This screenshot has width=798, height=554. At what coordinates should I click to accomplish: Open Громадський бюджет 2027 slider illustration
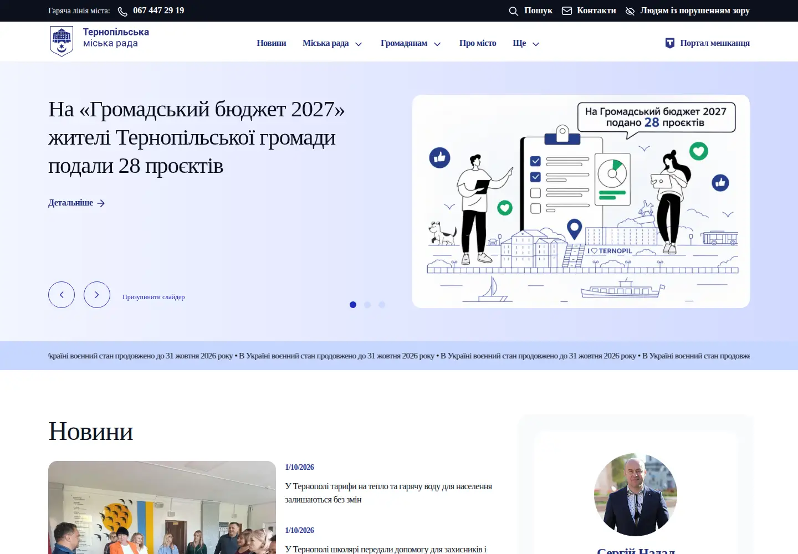point(581,201)
